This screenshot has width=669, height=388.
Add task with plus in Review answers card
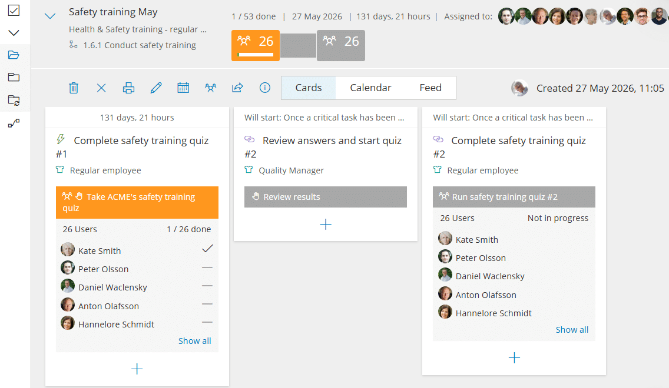pyautogui.click(x=326, y=225)
